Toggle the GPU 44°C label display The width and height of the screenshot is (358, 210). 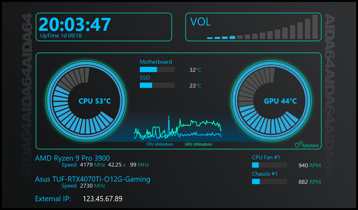click(x=281, y=101)
